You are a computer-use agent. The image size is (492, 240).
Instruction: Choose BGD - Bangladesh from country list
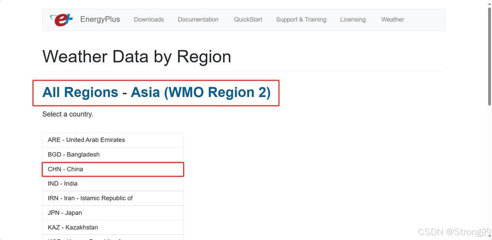tap(113, 155)
